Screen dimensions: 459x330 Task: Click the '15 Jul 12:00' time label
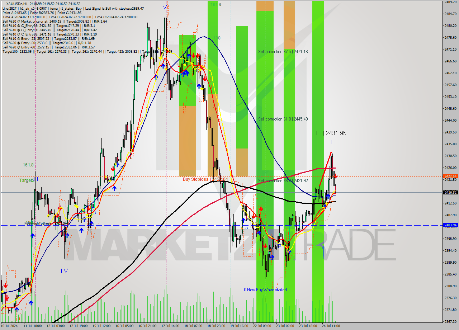click(101, 326)
